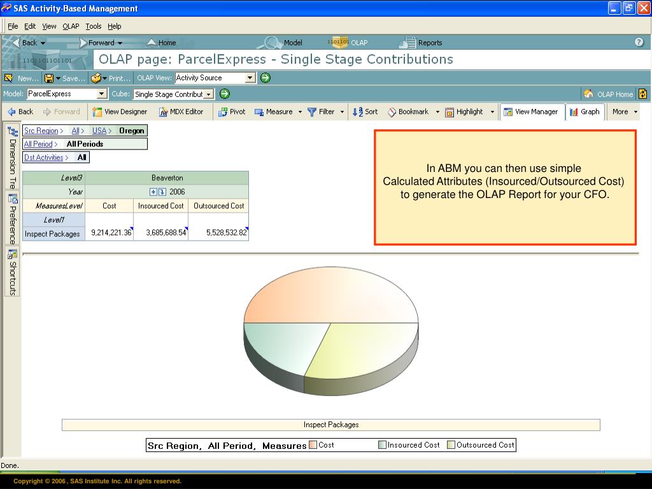Click the Back arrow in navigation bar

tap(17, 43)
